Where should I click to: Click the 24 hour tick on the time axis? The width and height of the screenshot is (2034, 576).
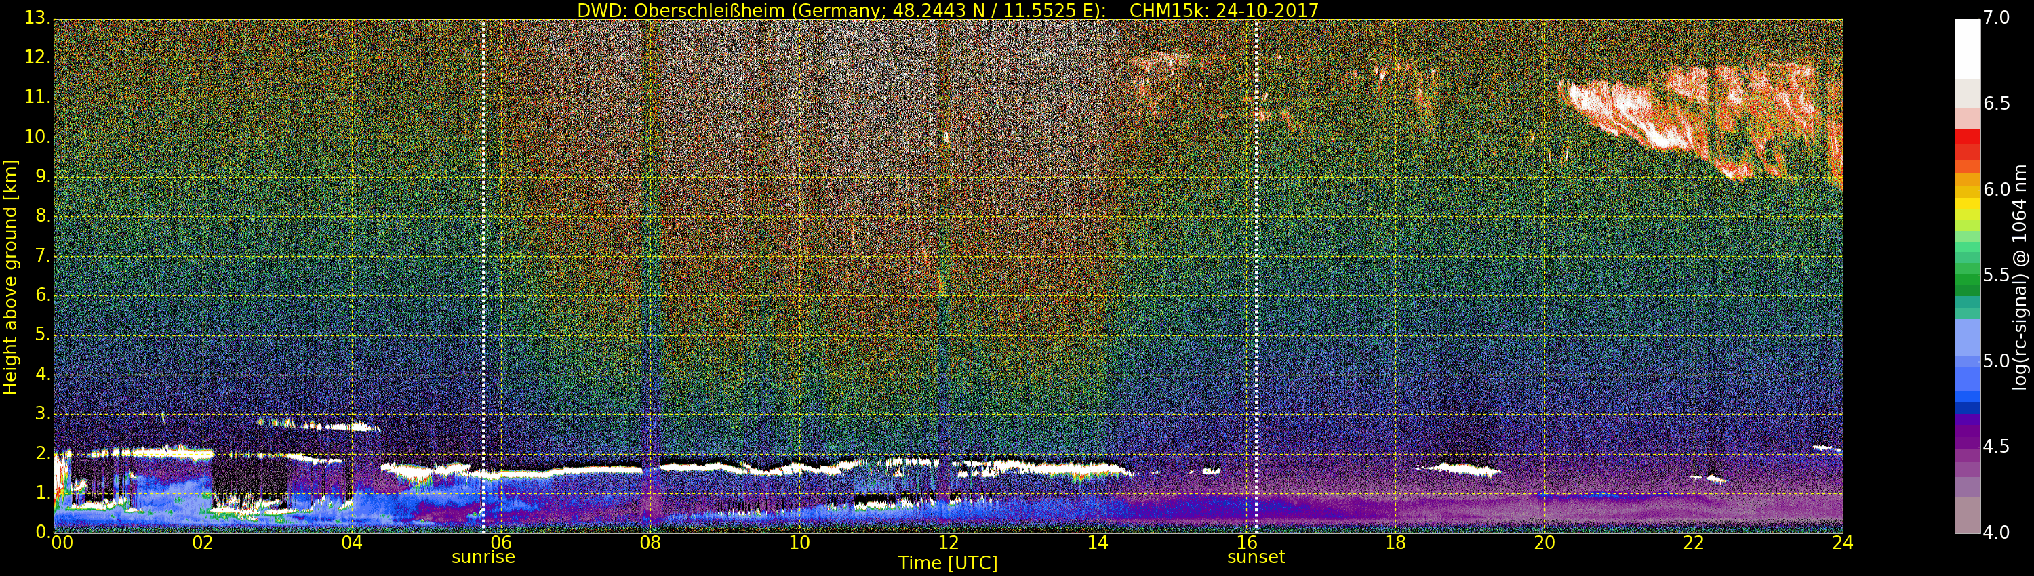[x=1842, y=543]
